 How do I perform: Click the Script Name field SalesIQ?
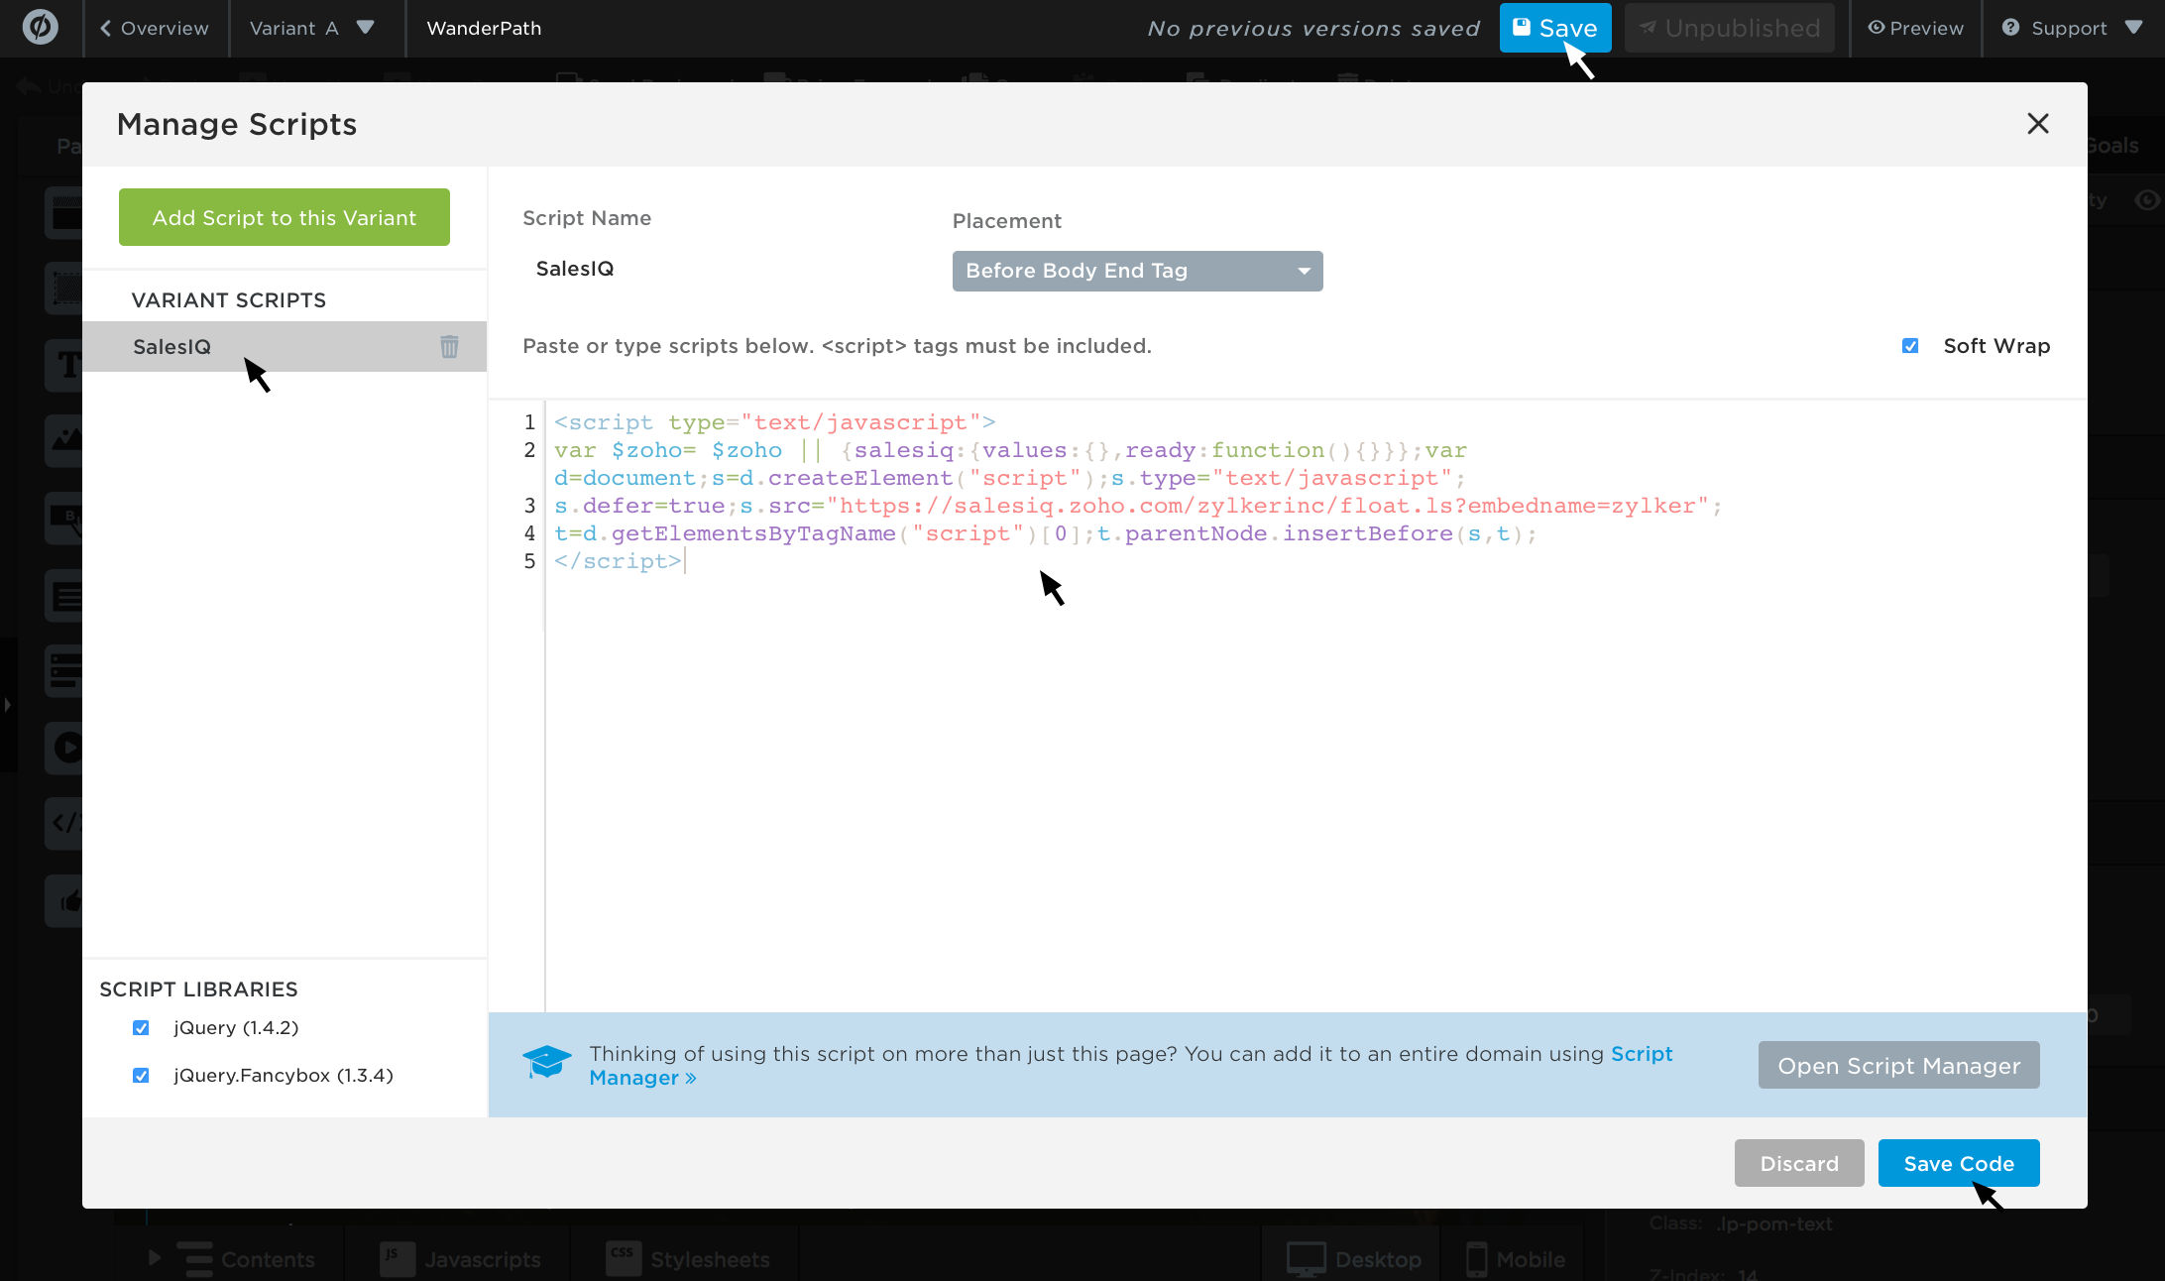pos(575,269)
